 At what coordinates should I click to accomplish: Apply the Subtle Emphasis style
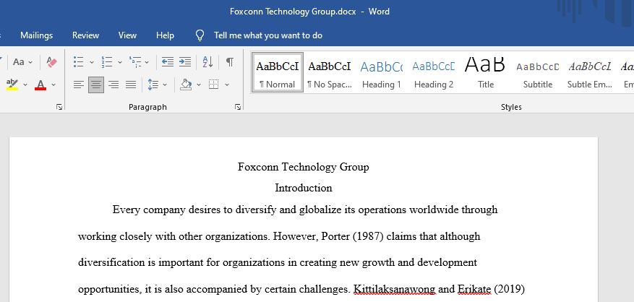click(589, 73)
